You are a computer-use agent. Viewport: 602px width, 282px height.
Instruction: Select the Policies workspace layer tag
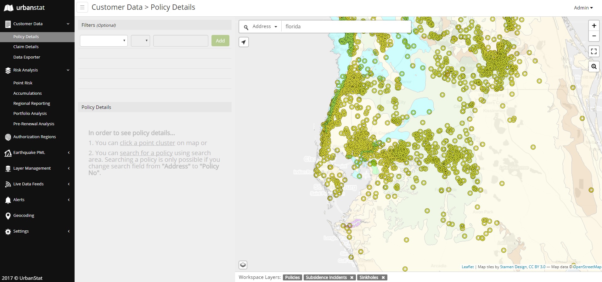coord(292,277)
